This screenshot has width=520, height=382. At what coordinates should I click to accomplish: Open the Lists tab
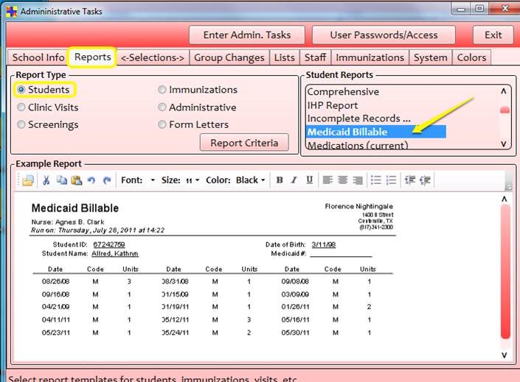[285, 57]
